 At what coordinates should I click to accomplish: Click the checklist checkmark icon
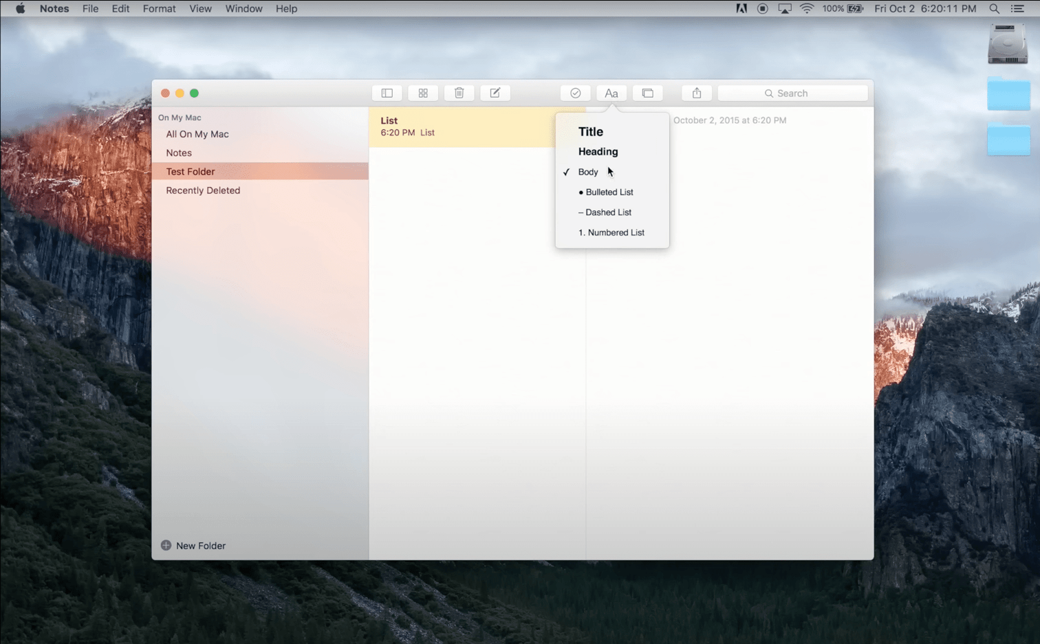tap(575, 93)
